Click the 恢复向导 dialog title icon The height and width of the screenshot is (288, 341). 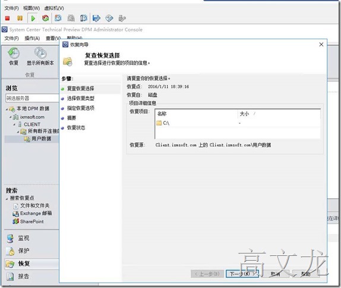[x=65, y=45]
